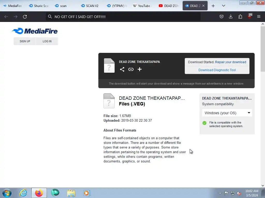Viewport: 265px width, 198px height.
Task: Open Pocket save icon in toolbar
Action: coord(222,16)
